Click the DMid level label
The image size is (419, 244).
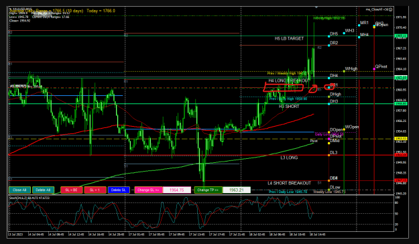[x=335, y=141]
